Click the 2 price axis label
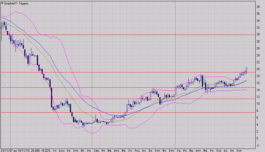The height and width of the screenshot is (152, 265). (257, 131)
